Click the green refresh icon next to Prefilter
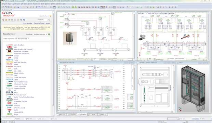Viewport: 212px width, 123px height. (49, 34)
